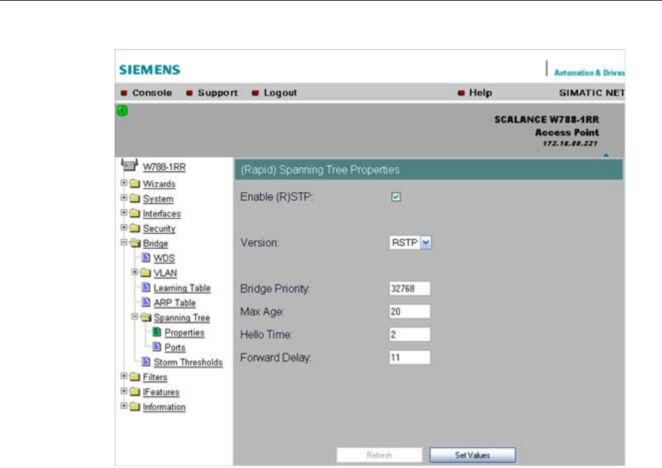The height and width of the screenshot is (468, 662).
Task: Click the Max Age input field
Action: click(410, 312)
